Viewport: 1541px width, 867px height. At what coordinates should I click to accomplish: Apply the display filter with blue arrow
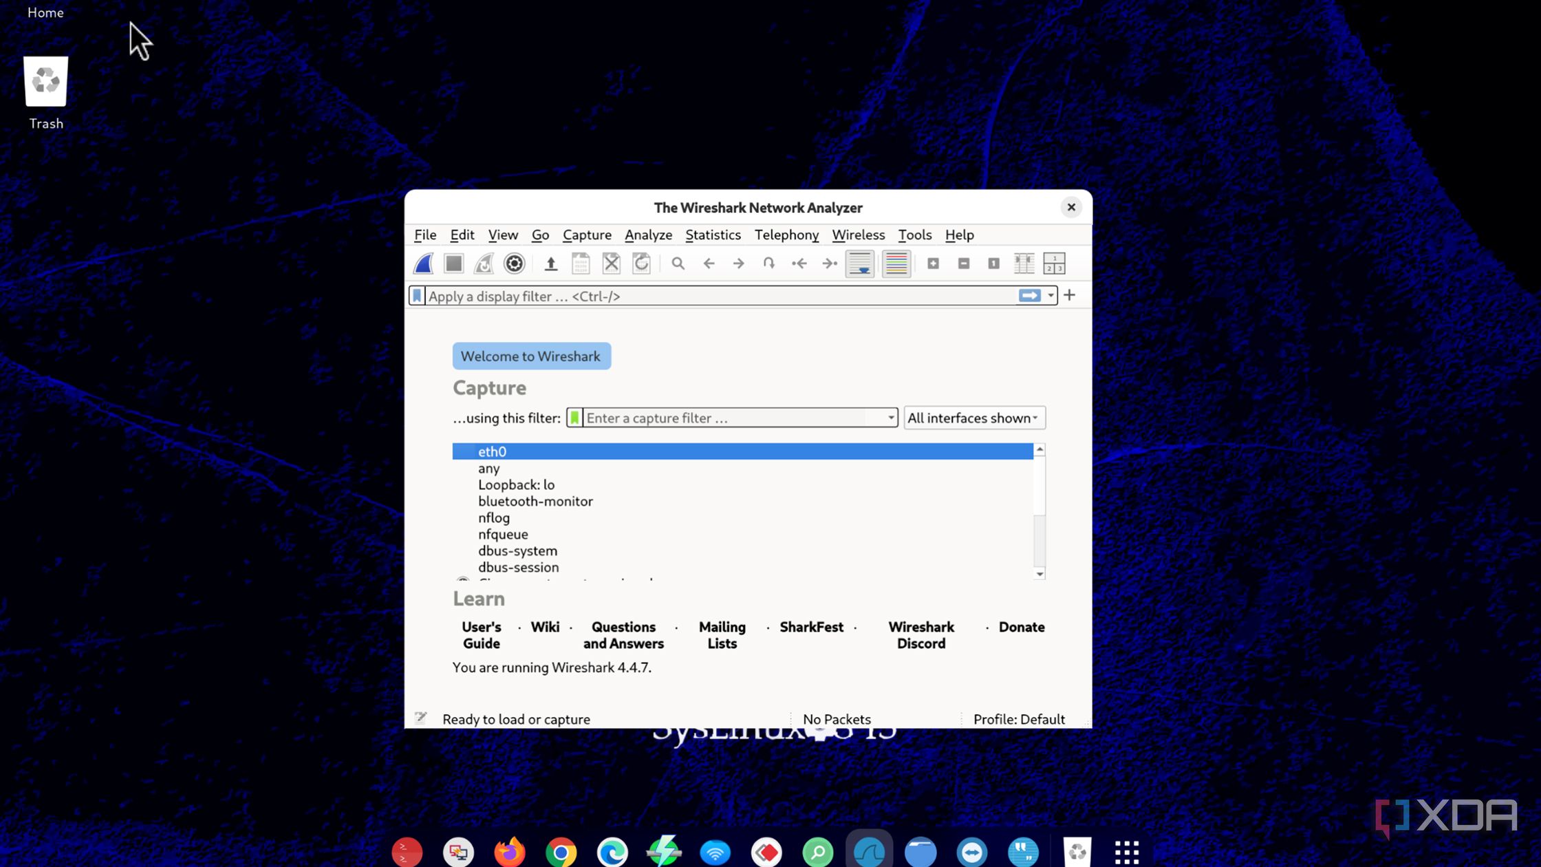coord(1029,296)
